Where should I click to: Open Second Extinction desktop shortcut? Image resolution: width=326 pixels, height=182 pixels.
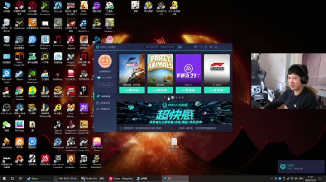(97, 162)
